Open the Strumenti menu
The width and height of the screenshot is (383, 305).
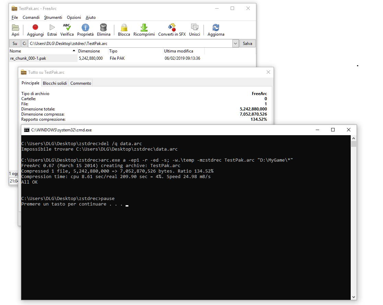point(53,17)
